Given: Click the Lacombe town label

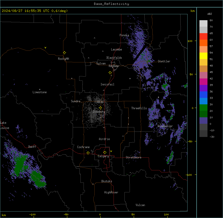Looking at the screenshot, I should coord(116,49).
